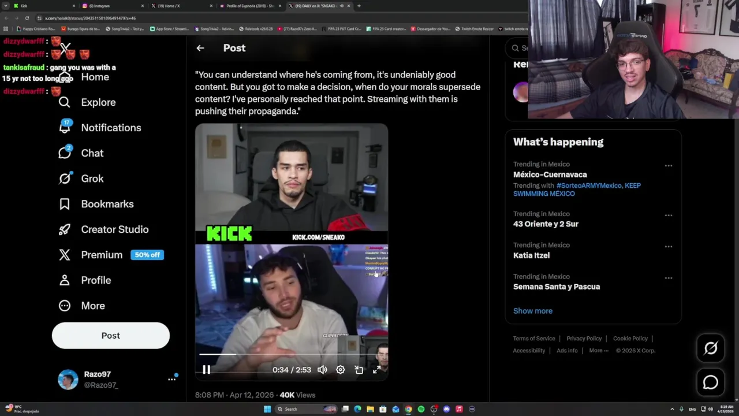Open the Profile person icon

(x=65, y=280)
